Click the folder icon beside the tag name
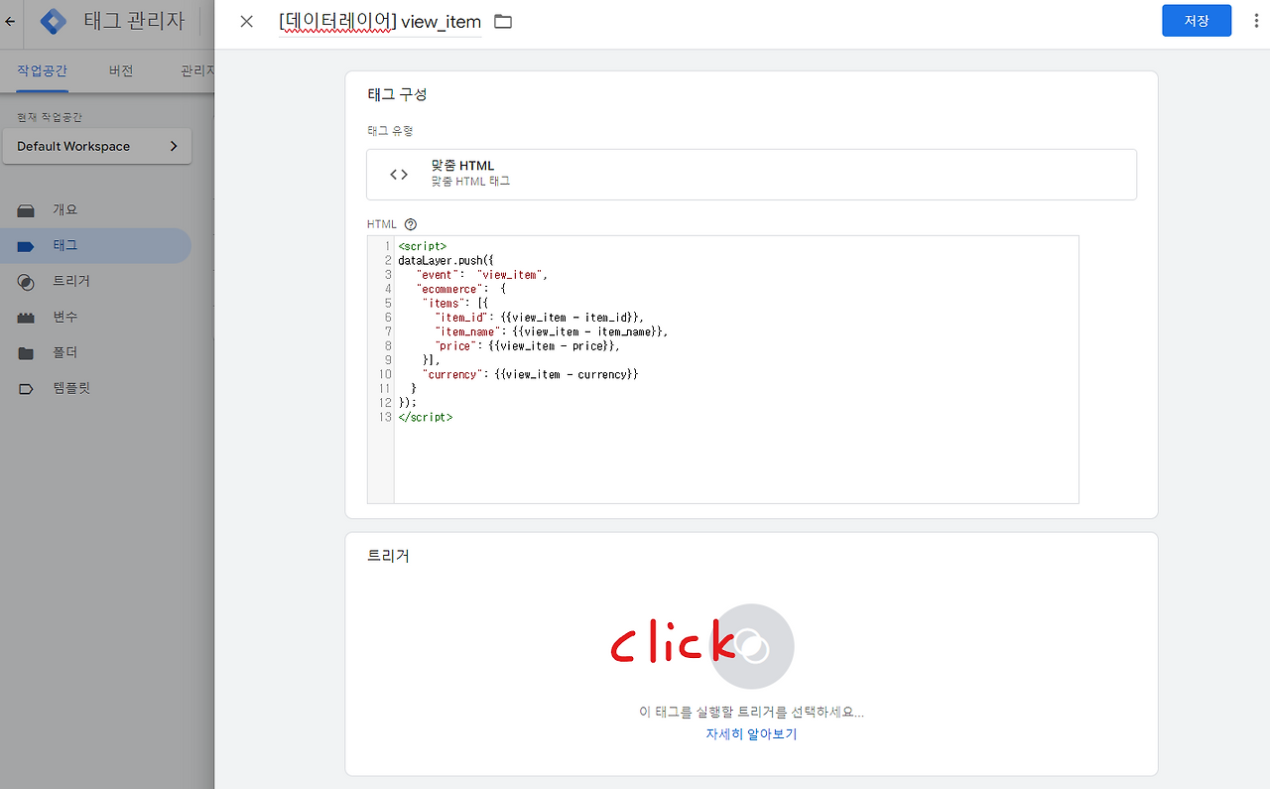Screen dimensions: 1270x789 click(x=502, y=21)
